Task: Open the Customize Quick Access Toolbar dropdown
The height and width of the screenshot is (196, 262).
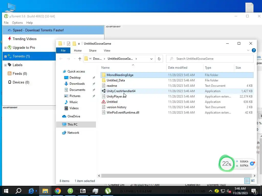Action: (79, 44)
